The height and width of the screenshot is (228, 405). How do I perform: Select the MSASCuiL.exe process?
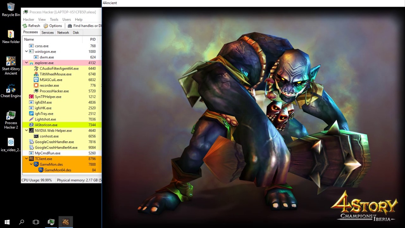62,80
